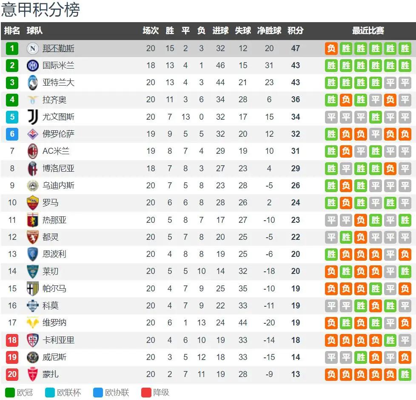Select the Genoa (热那亚) club crest

33,220
